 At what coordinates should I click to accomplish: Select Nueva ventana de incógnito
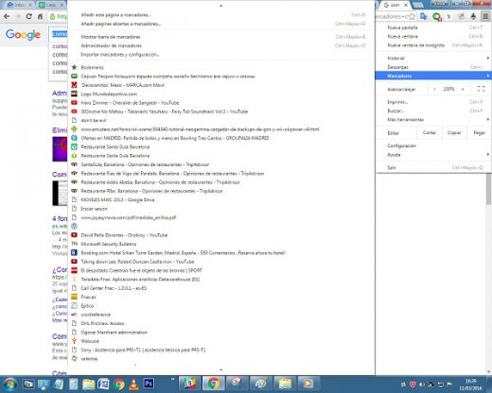pos(433,45)
